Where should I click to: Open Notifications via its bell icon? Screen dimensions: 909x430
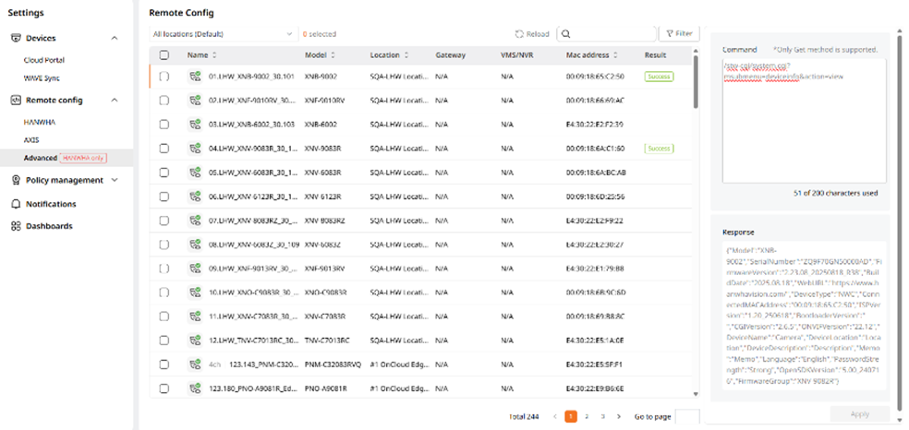(16, 204)
